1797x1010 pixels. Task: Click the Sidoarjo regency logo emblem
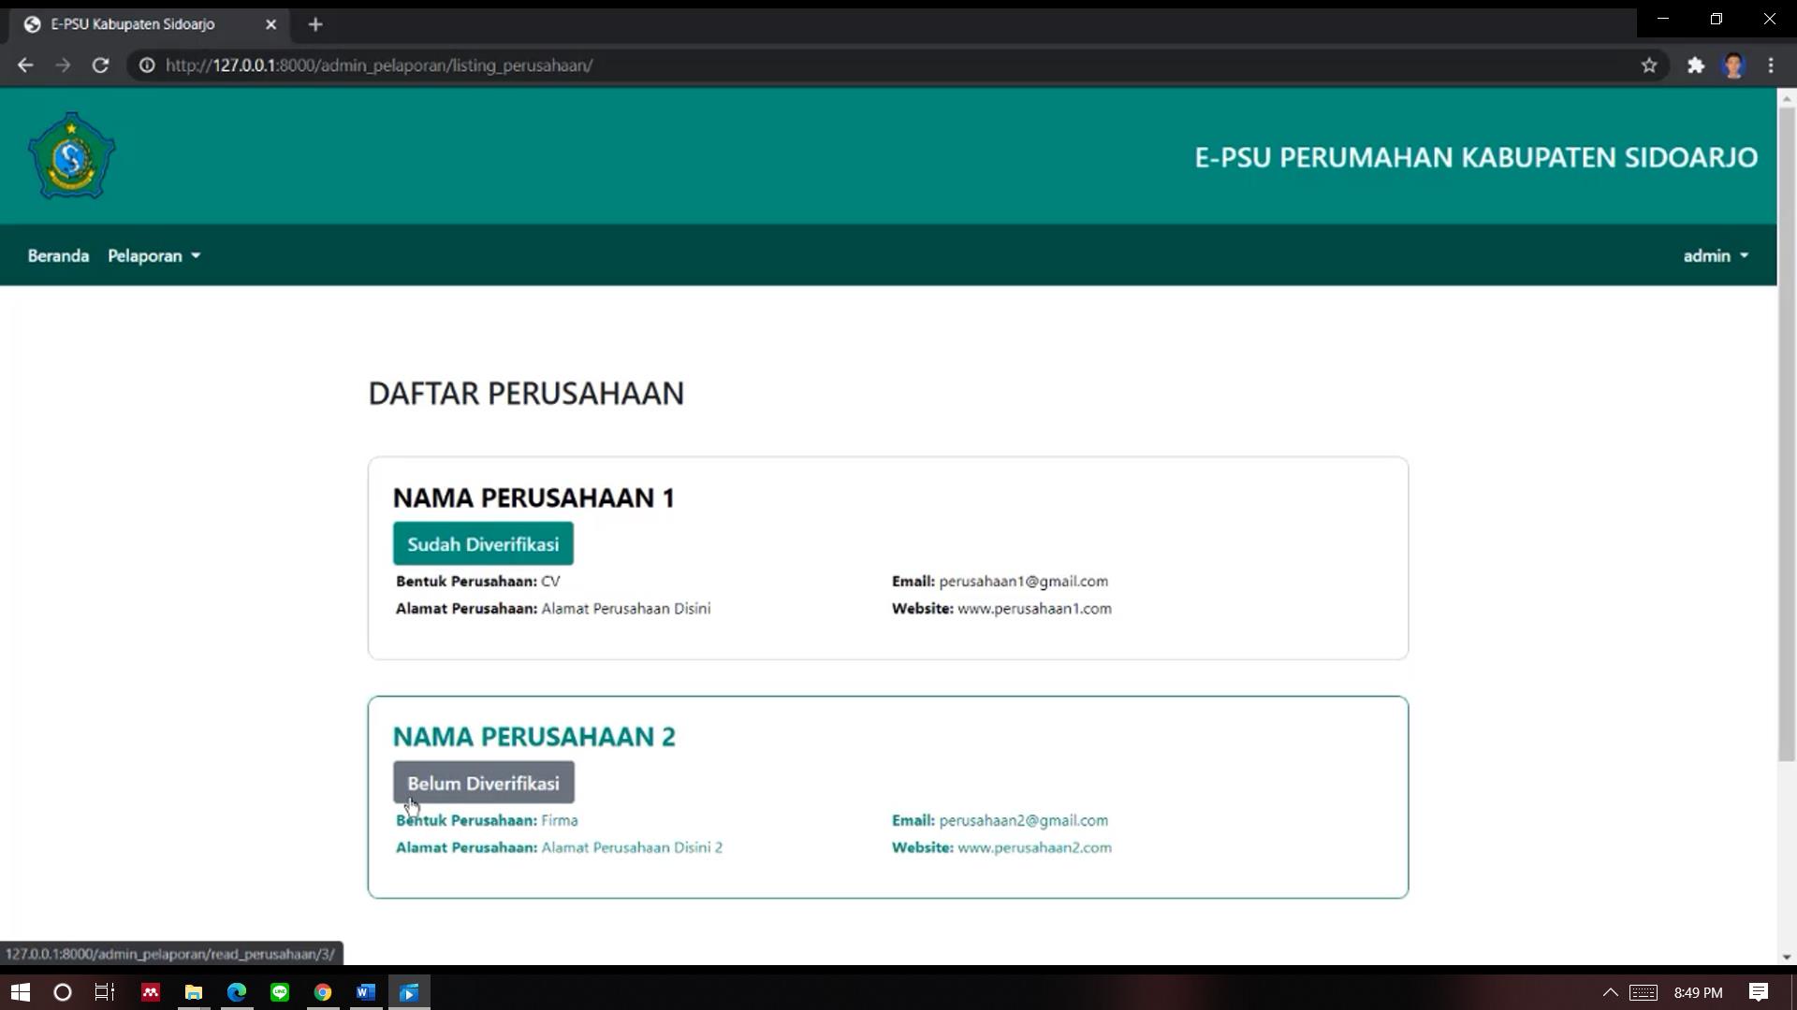pos(71,156)
